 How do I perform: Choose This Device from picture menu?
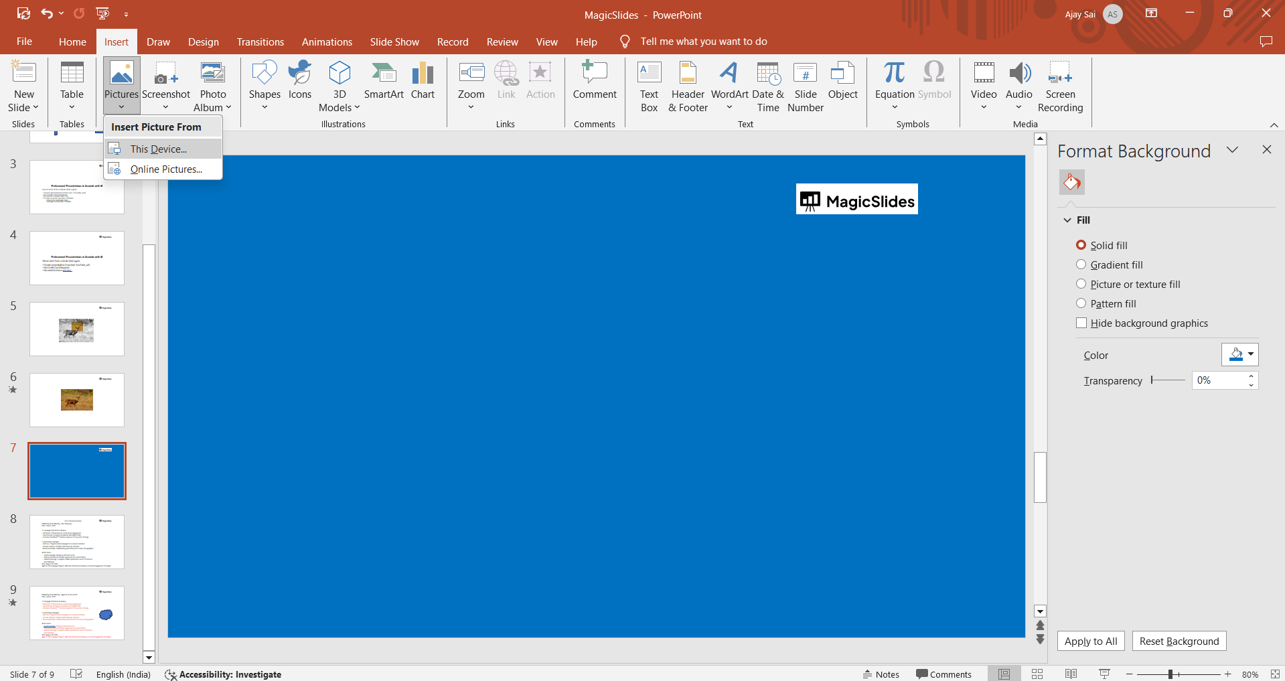159,149
